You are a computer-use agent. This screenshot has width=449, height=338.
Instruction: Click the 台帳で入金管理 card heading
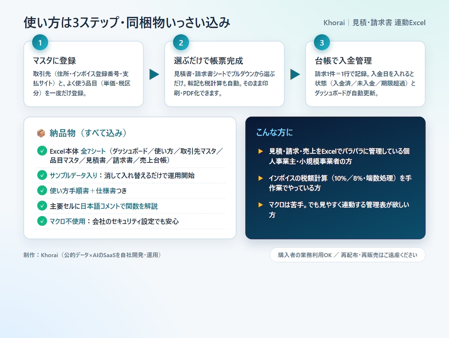click(343, 61)
